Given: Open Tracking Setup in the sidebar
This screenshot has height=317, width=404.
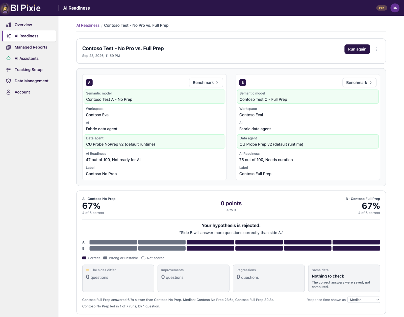Looking at the screenshot, I should click(x=29, y=70).
